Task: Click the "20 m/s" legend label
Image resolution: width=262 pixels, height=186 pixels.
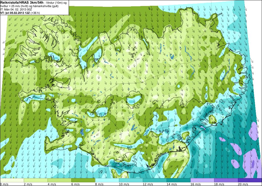Action: pos(243,184)
